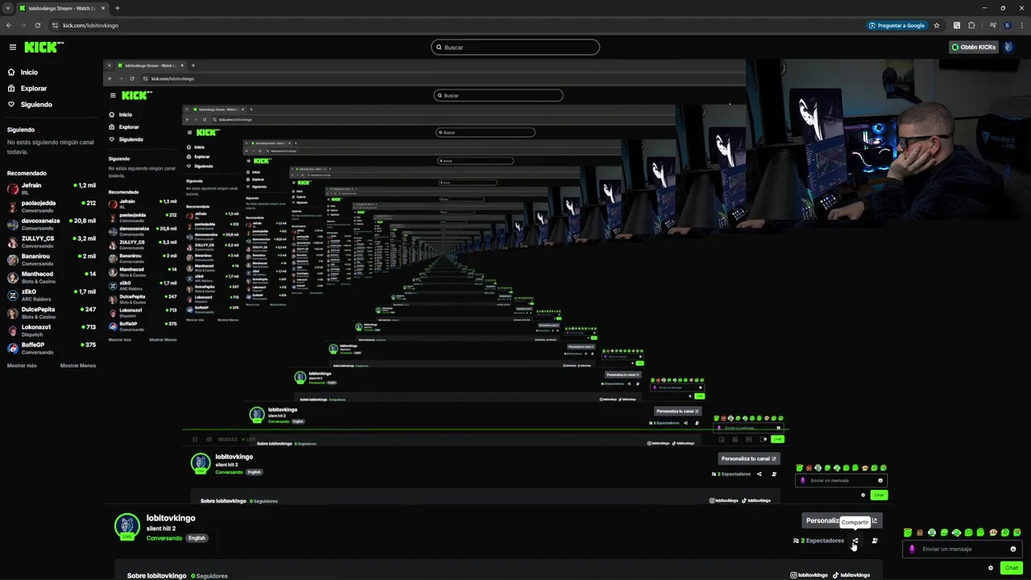Image resolution: width=1031 pixels, height=580 pixels.
Task: Click the extension icon left of puzzle
Action: click(957, 25)
